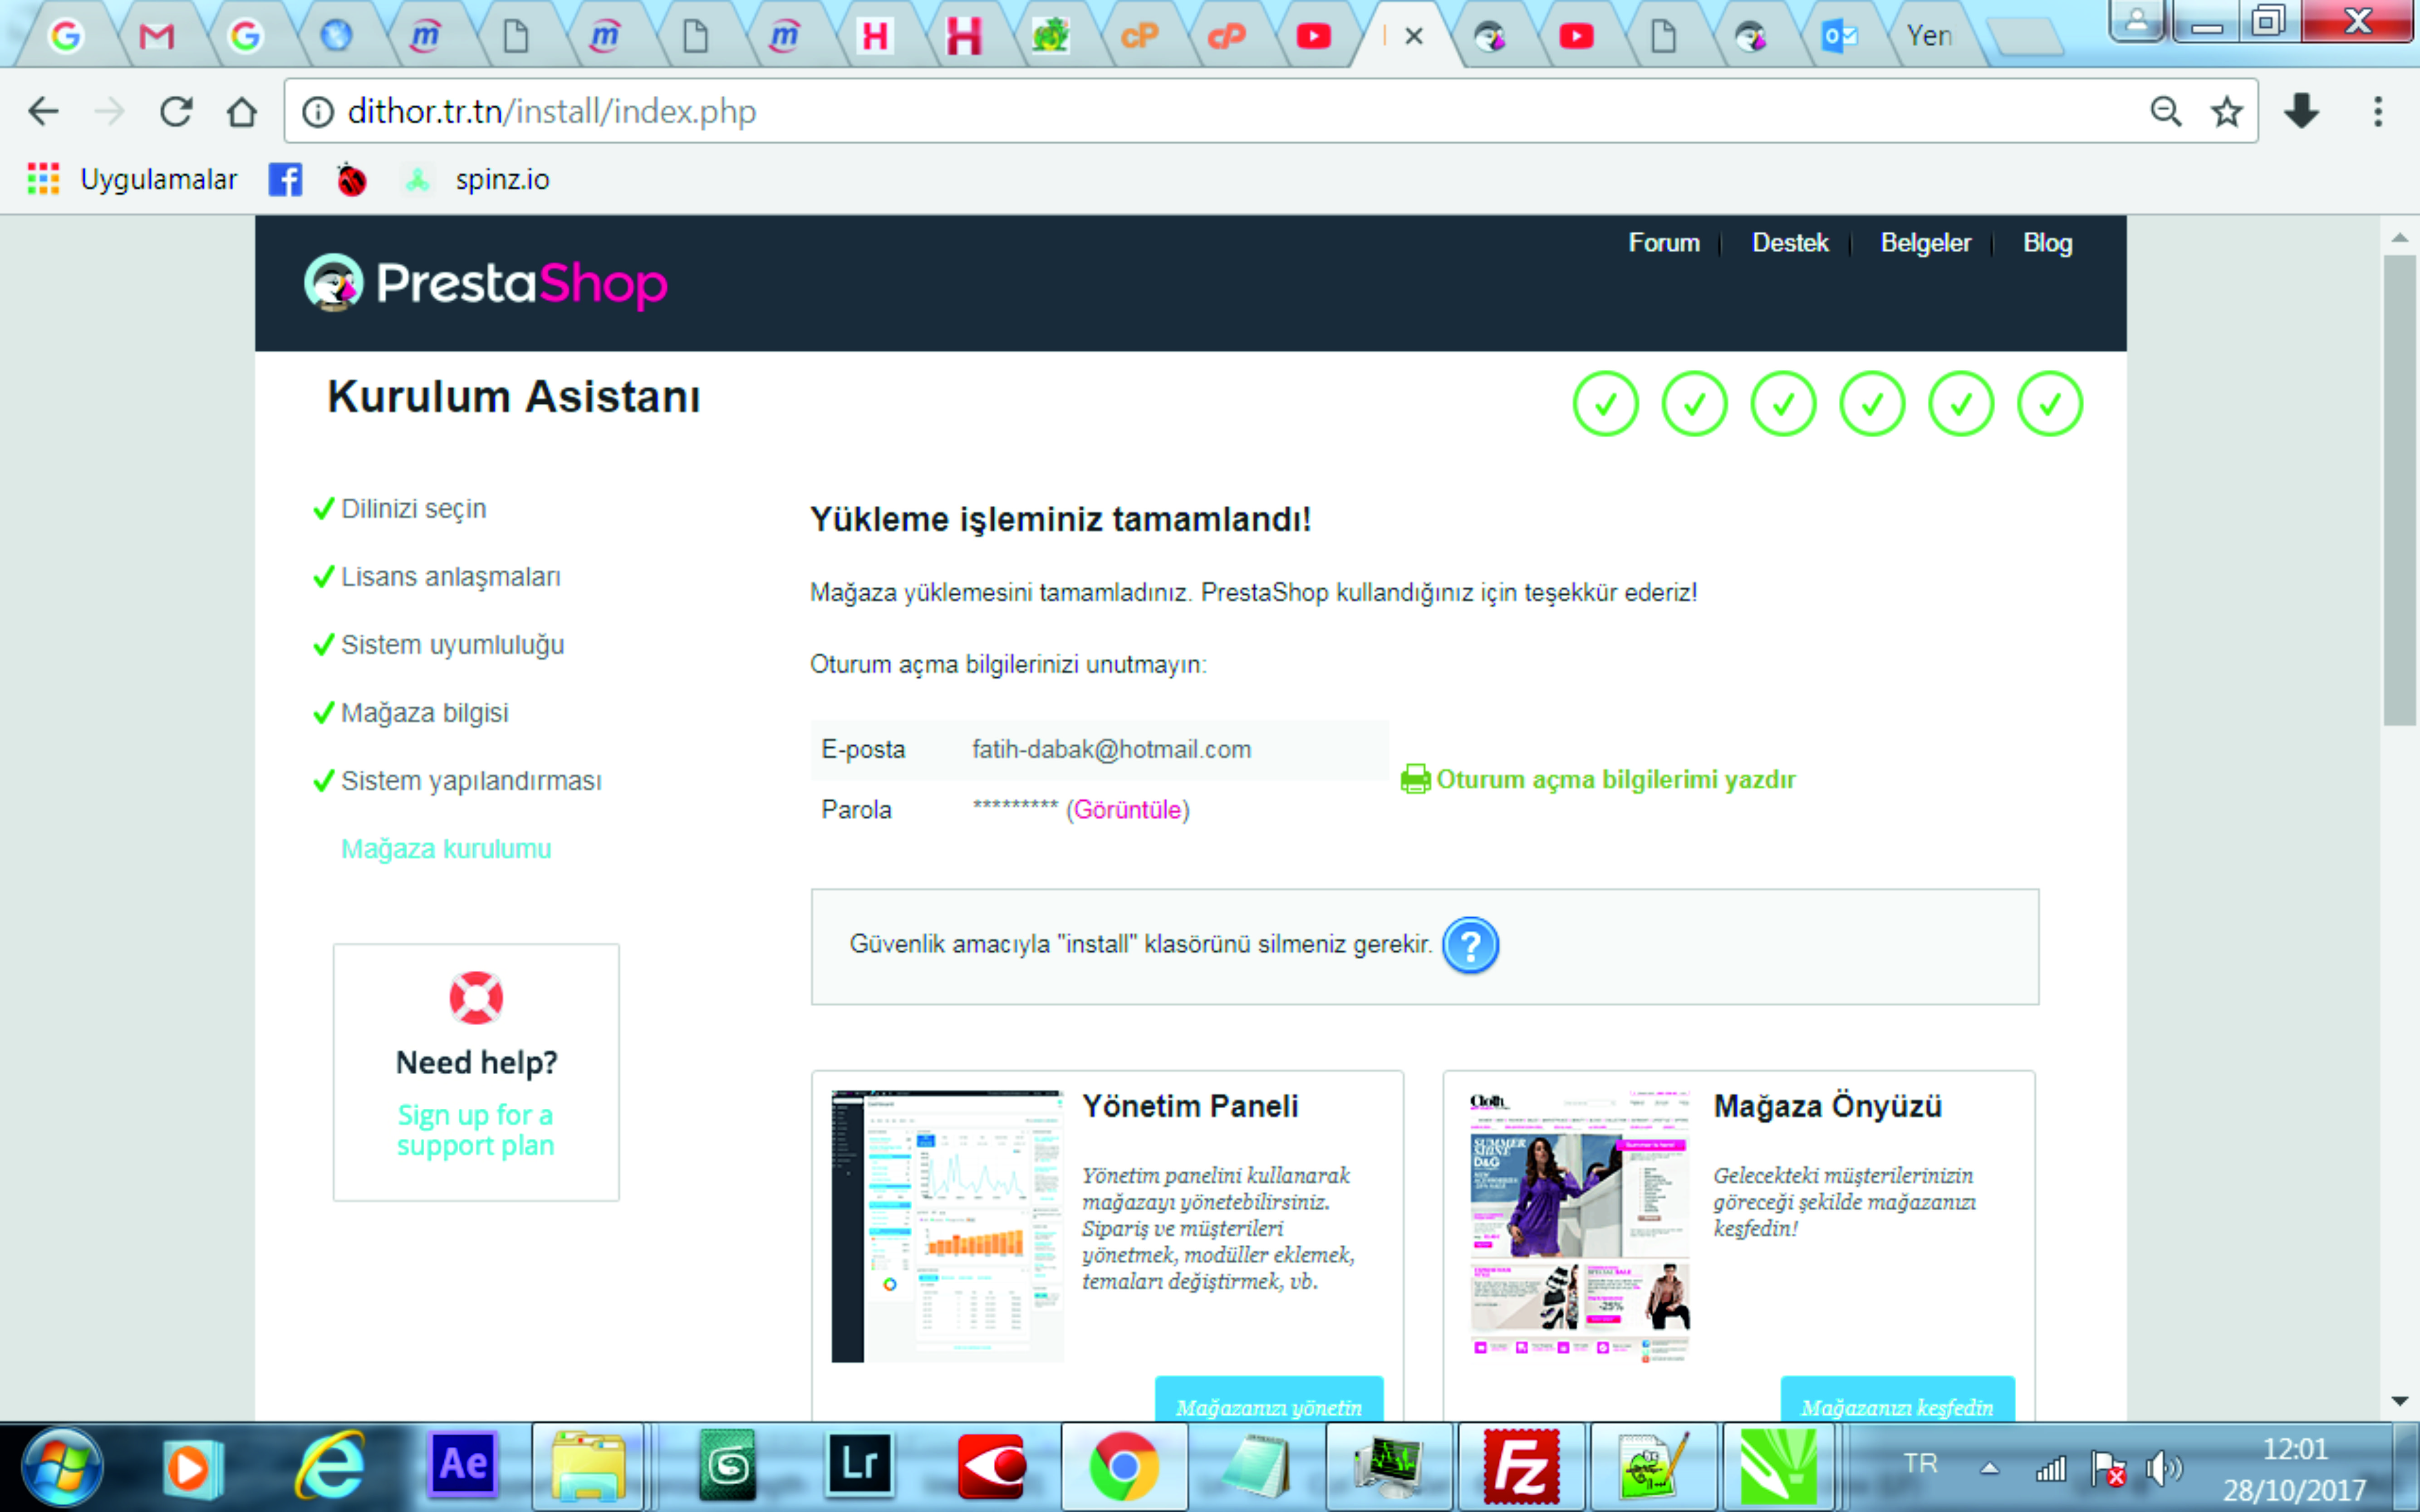Image resolution: width=2420 pixels, height=1512 pixels.
Task: Click the Yönetim Paneli dashboard thumbnail
Action: 947,1226
